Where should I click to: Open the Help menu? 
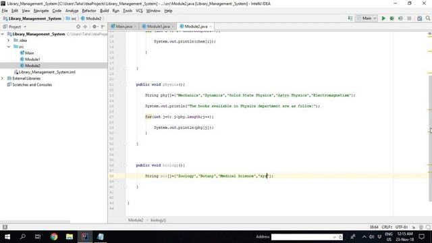point(168,11)
